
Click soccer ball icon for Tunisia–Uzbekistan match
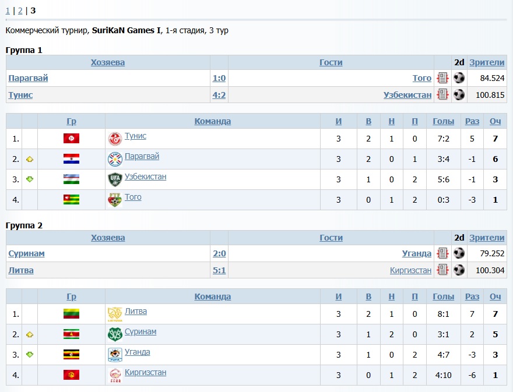[459, 95]
